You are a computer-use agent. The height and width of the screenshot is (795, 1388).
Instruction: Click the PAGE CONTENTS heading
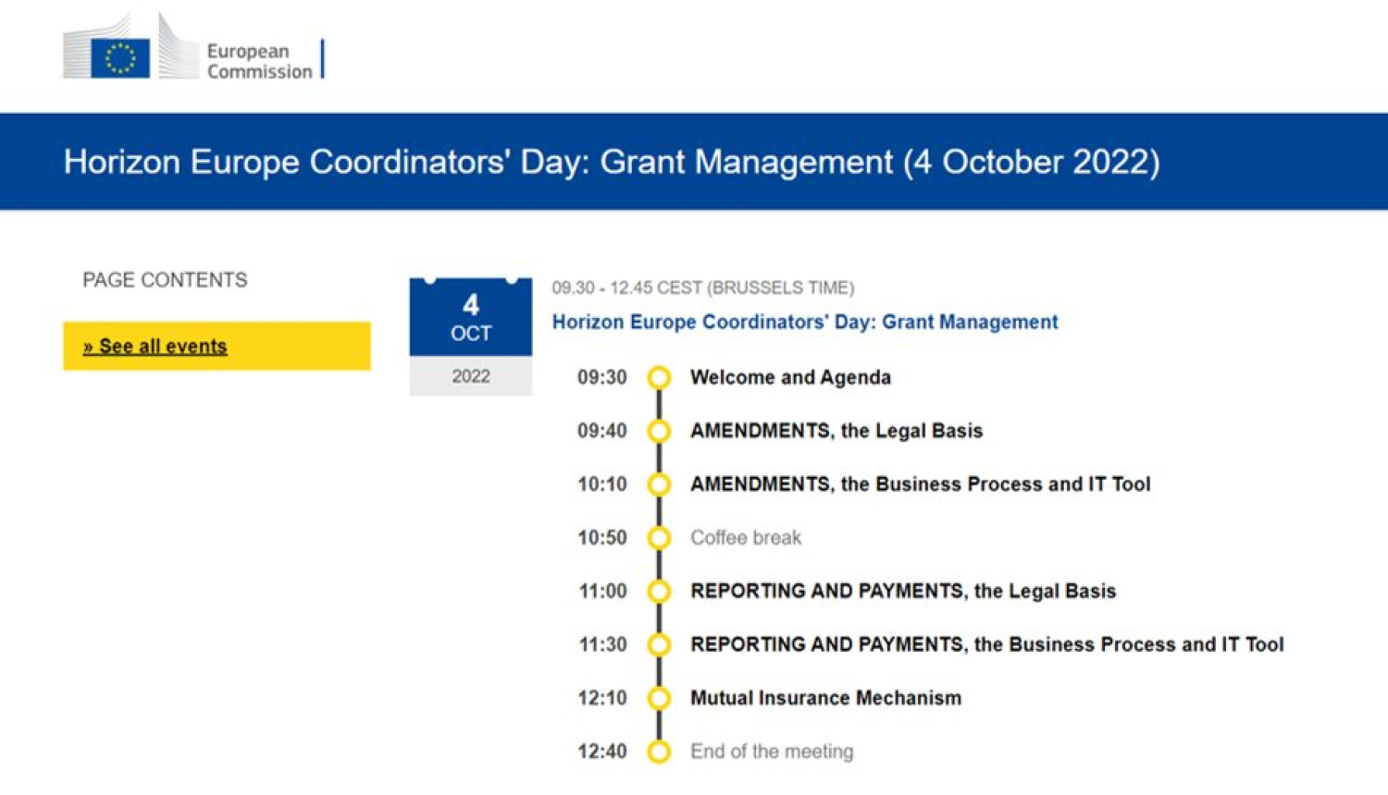165,280
